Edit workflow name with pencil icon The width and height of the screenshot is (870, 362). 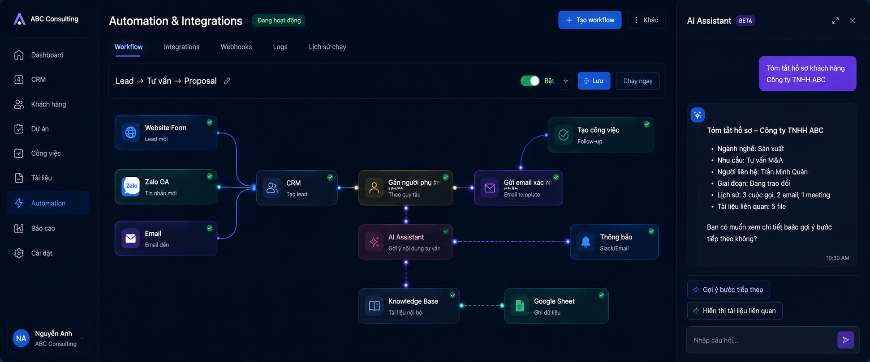[227, 81]
